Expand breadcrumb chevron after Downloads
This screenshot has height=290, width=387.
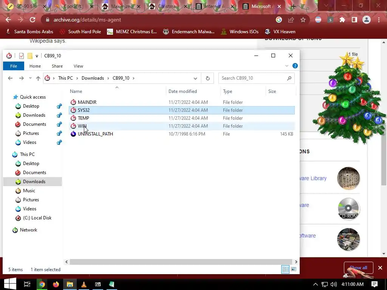point(108,78)
